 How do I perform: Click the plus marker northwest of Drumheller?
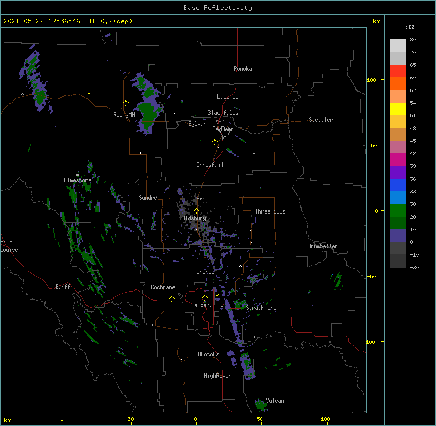[x=310, y=190]
